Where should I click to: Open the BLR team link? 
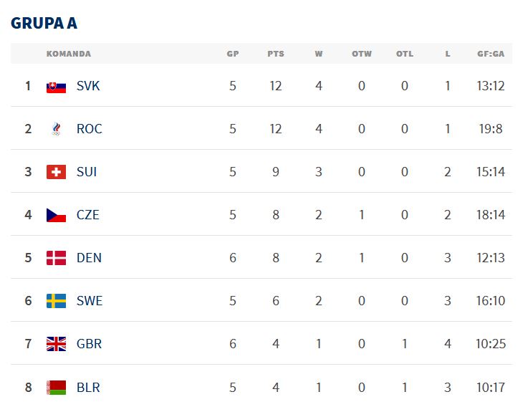[x=88, y=387]
